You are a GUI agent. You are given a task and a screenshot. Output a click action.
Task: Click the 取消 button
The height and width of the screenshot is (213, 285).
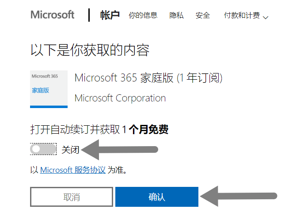(x=72, y=197)
